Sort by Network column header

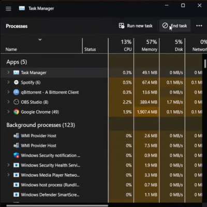tap(196, 46)
